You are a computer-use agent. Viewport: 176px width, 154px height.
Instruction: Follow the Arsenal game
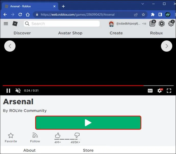pos(35,138)
